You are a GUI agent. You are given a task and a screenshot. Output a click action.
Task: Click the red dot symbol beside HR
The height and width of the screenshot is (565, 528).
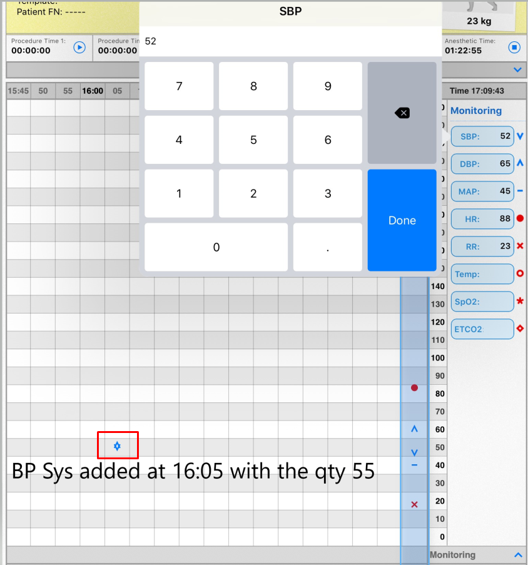coord(520,218)
